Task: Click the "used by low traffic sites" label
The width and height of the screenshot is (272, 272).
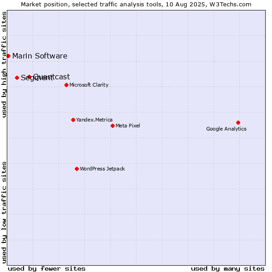Action: (x=4, y=213)
